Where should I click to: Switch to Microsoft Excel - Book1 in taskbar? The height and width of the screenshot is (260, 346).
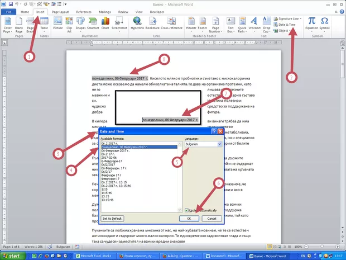95,256
